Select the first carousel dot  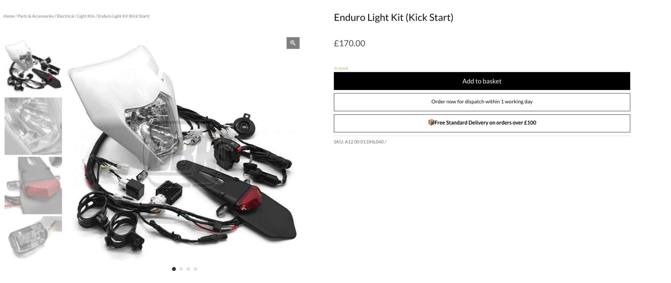[x=174, y=269]
